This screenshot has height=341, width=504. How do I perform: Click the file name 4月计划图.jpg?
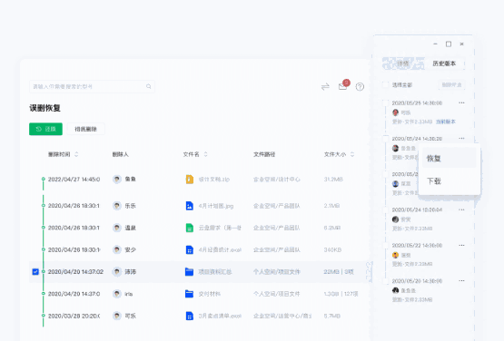coord(216,206)
